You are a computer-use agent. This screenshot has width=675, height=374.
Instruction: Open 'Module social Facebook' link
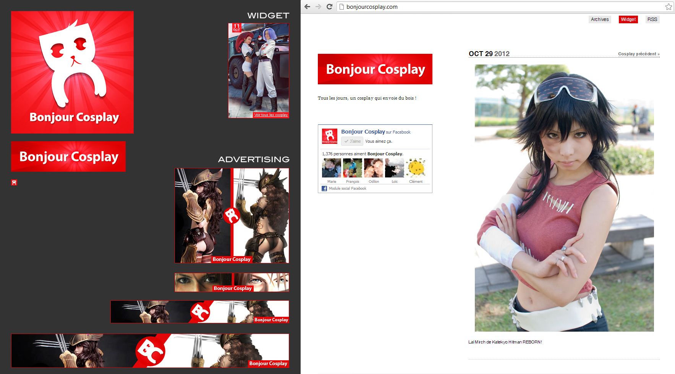click(x=348, y=189)
